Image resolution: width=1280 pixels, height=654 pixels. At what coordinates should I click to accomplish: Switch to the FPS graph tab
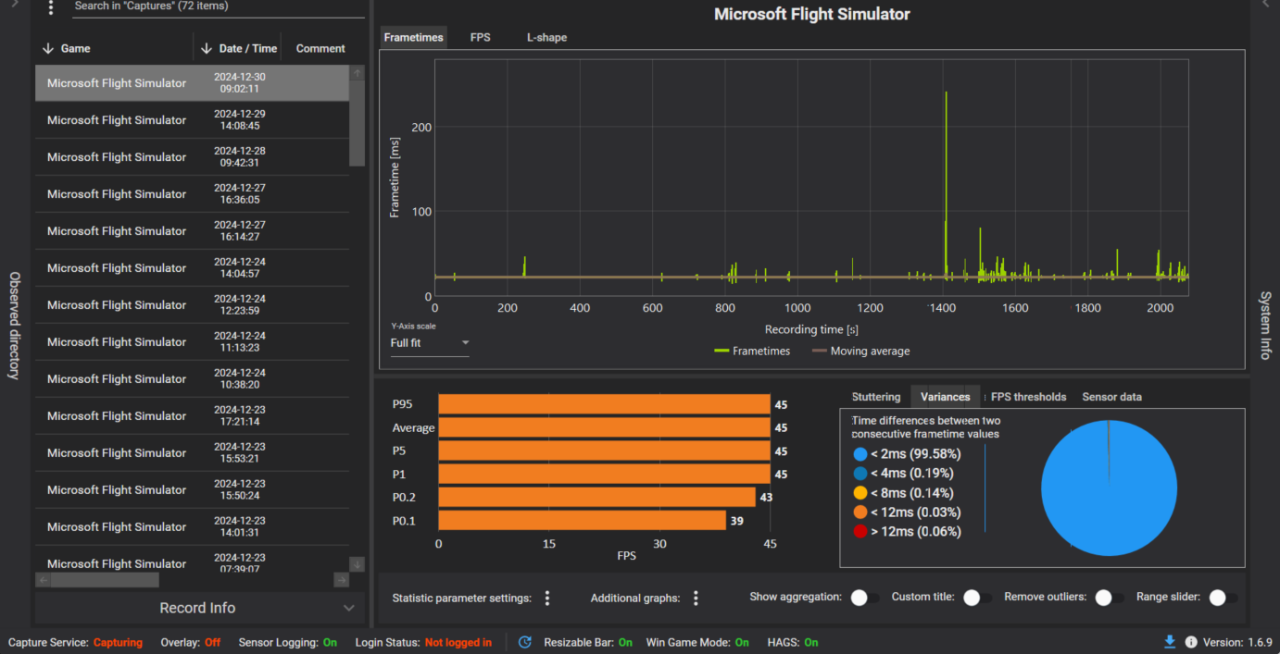(481, 37)
